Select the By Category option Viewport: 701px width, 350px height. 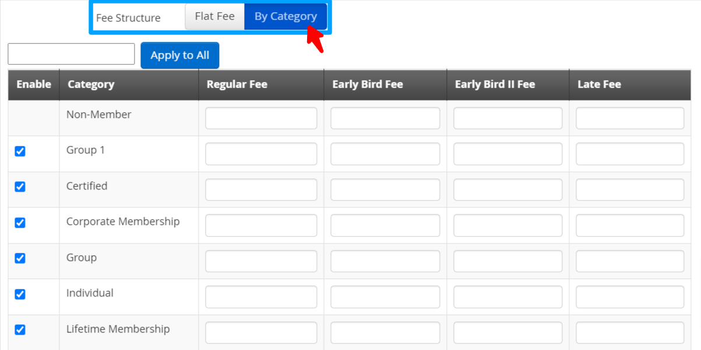click(x=286, y=16)
